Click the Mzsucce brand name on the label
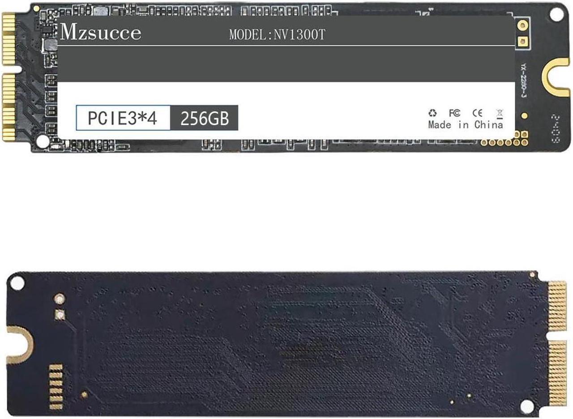This screenshot has height=419, width=573. (x=101, y=33)
